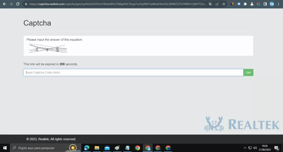View site security info via the lock icon
This screenshot has height=152, width=283.
(26, 4)
